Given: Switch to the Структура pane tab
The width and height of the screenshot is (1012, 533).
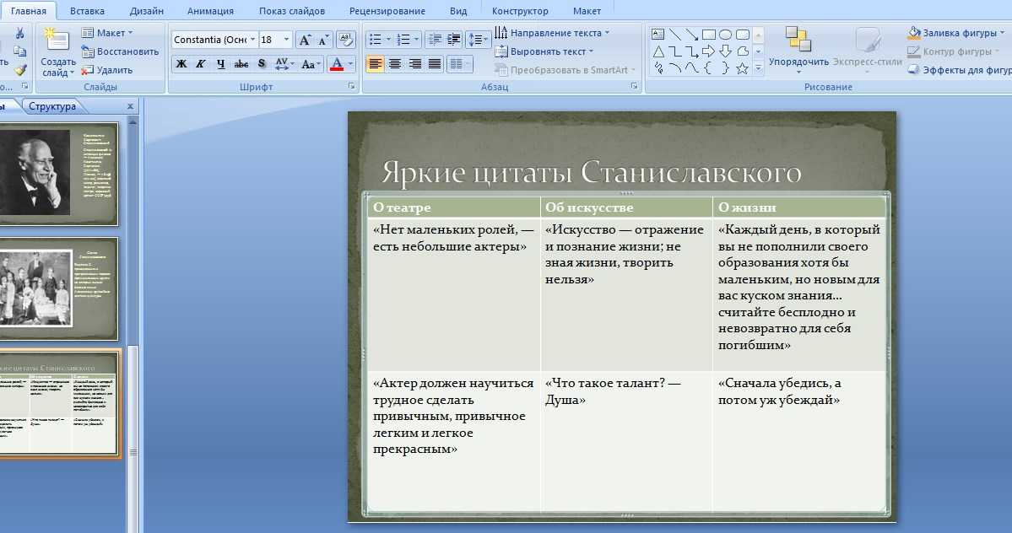Looking at the screenshot, I should coord(51,106).
